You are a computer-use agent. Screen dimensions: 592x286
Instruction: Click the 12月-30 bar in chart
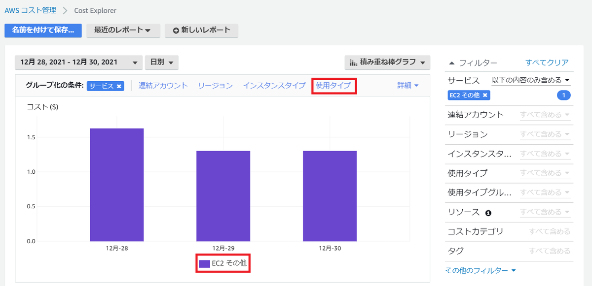point(330,196)
